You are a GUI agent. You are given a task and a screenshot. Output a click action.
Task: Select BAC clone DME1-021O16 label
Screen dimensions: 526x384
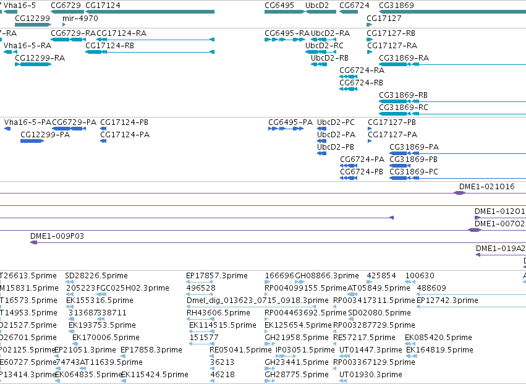pos(487,187)
